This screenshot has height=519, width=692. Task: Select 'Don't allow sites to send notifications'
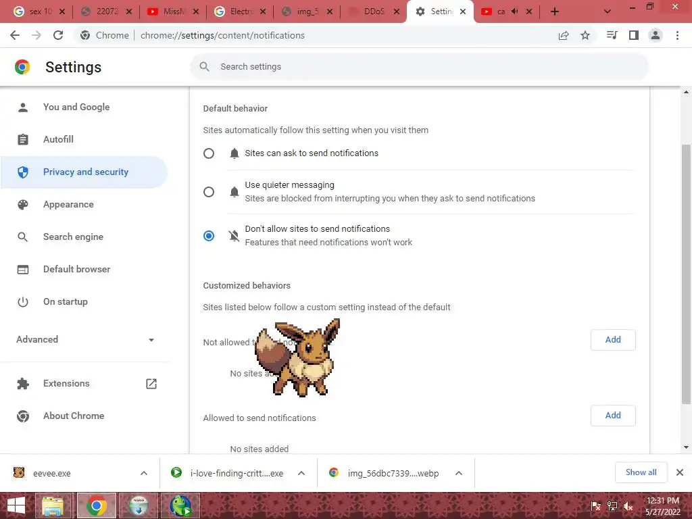(209, 236)
